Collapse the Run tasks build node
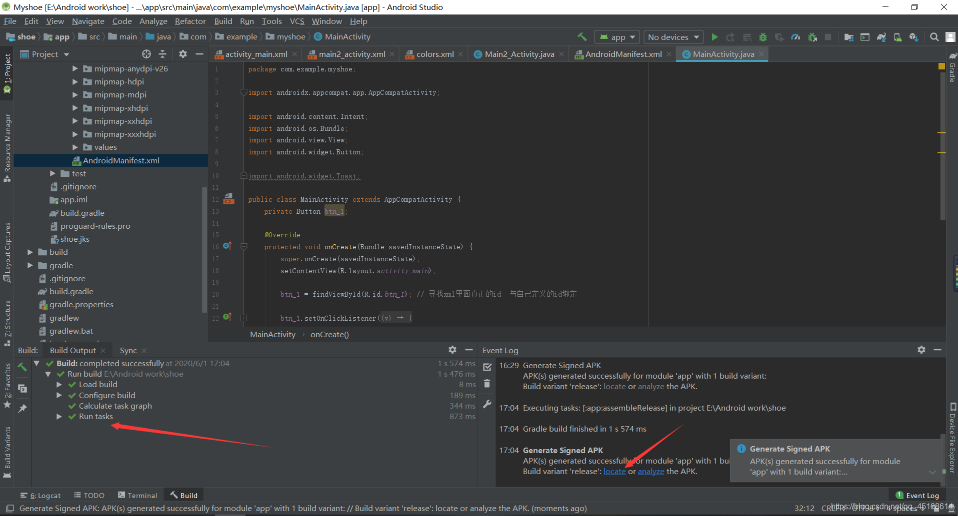This screenshot has width=958, height=516. pos(59,416)
